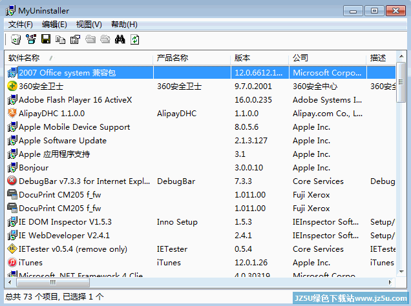Click the second Fuji Xerox company cell
The height and width of the screenshot is (306, 411).
311,209
